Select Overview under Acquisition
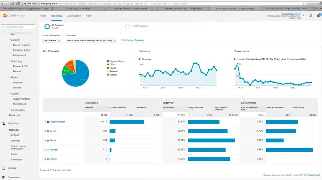Image resolution: width=322 pixels, height=180 pixels. 14,130
